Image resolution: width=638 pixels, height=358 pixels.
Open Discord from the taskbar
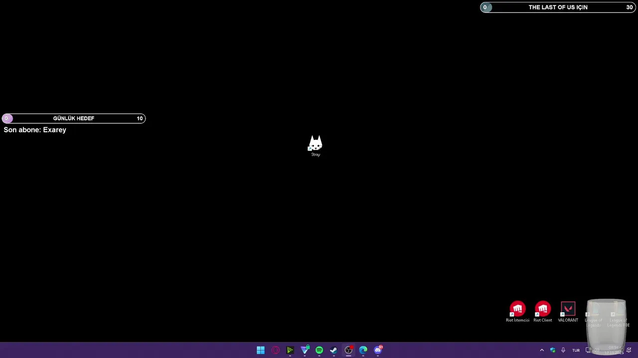pyautogui.click(x=378, y=350)
